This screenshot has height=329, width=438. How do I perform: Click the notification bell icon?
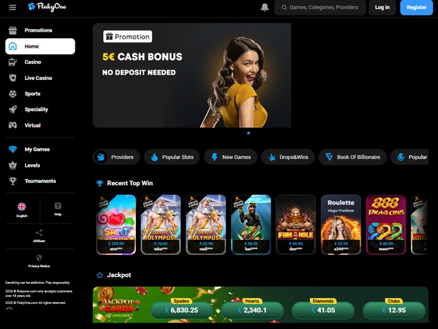265,7
